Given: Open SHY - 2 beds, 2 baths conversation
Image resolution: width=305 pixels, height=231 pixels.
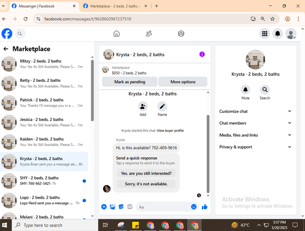Looking at the screenshot, I should point(45,181).
